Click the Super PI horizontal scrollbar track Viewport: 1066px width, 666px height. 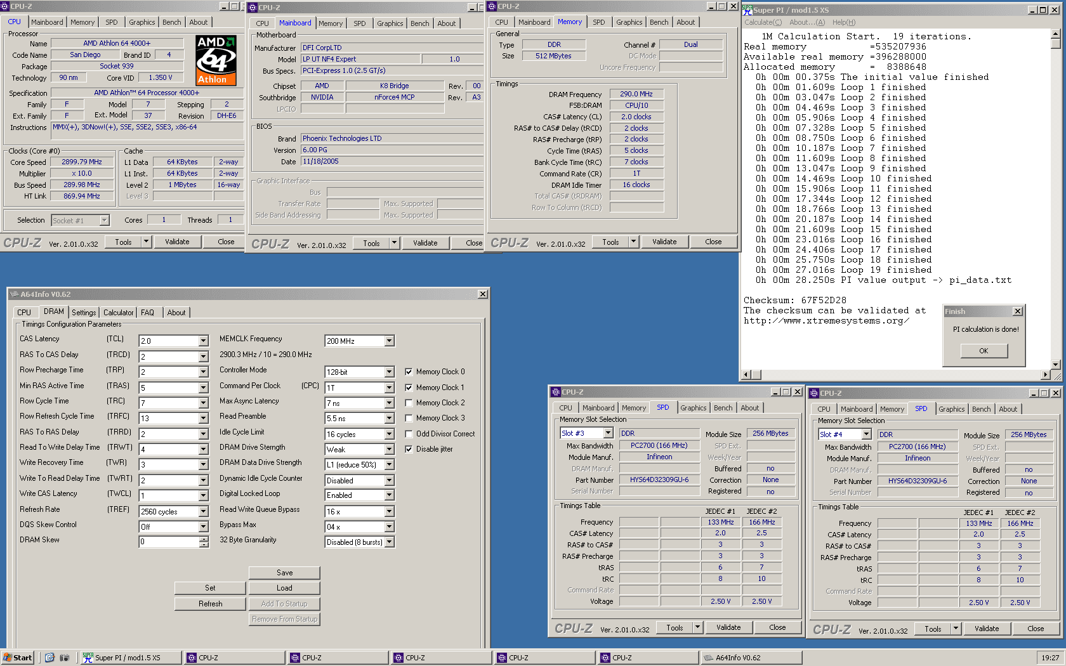pos(901,375)
